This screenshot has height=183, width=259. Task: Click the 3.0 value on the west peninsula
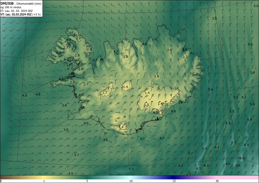[x=72, y=82]
